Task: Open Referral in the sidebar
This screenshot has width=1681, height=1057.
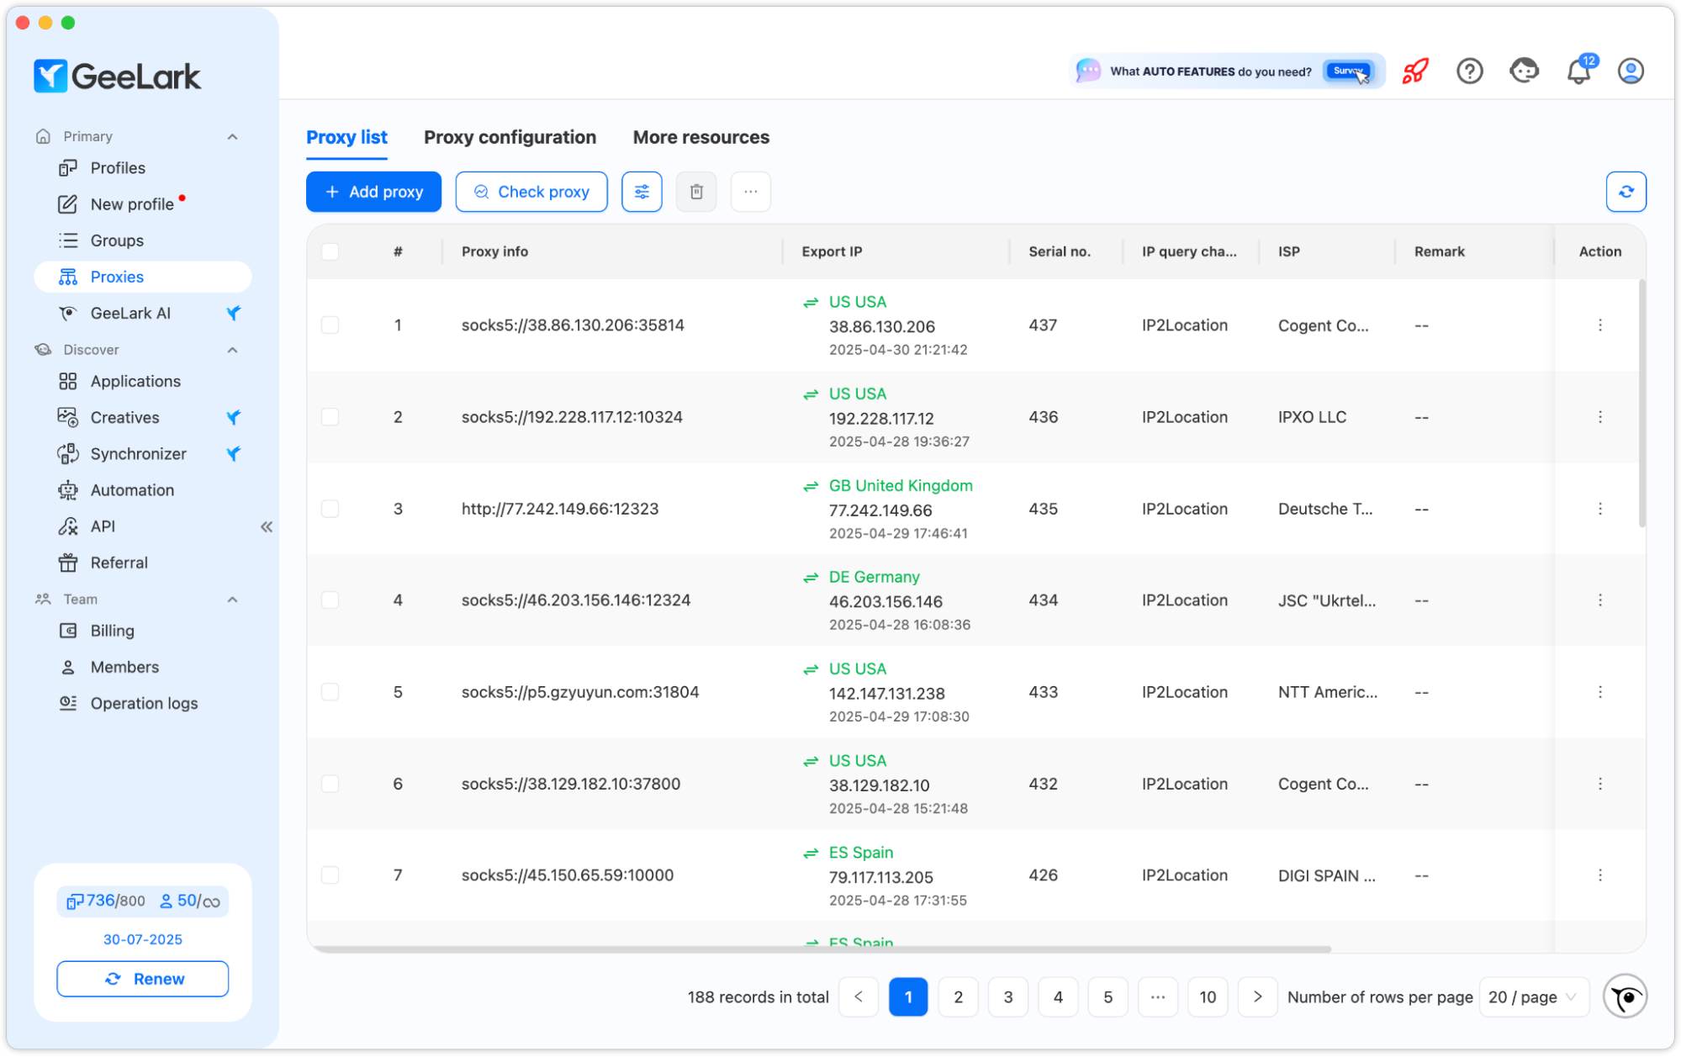Action: (143, 563)
